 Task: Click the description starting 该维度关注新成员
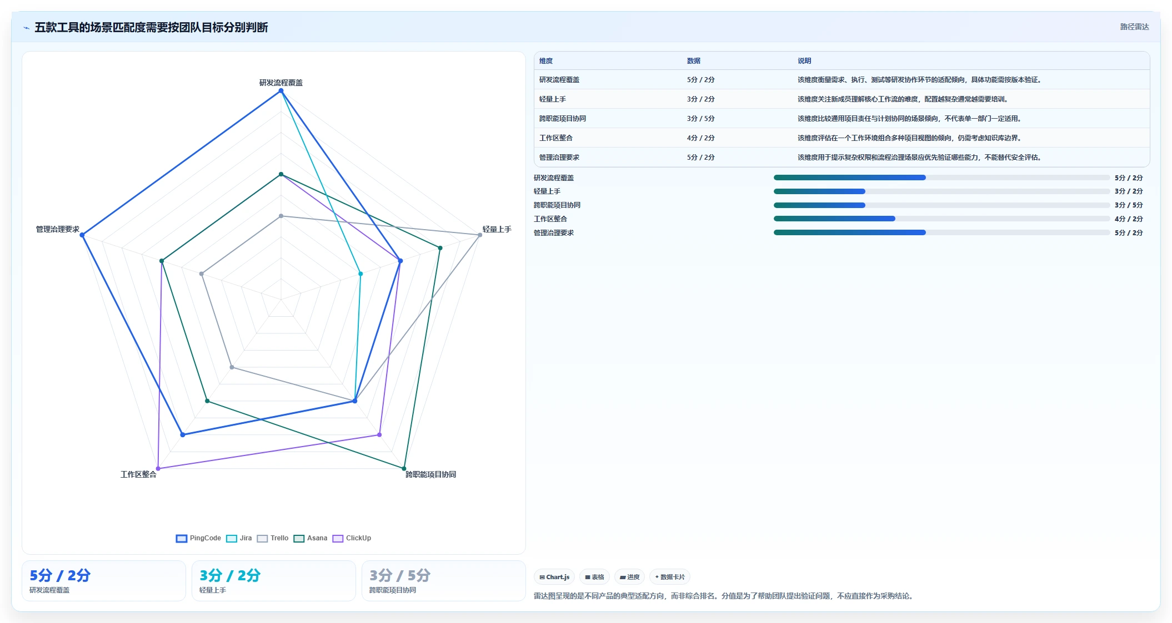tap(904, 99)
